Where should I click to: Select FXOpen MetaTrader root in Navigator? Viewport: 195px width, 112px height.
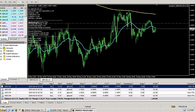click(x=10, y=45)
